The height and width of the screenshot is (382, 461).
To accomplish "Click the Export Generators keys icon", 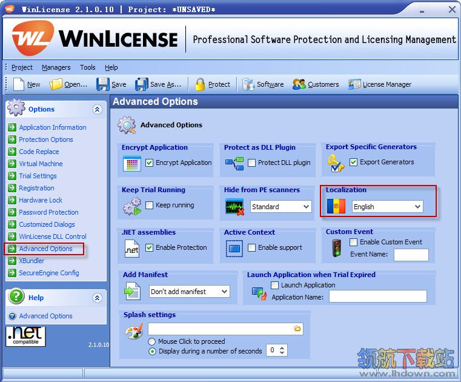I will tap(336, 164).
